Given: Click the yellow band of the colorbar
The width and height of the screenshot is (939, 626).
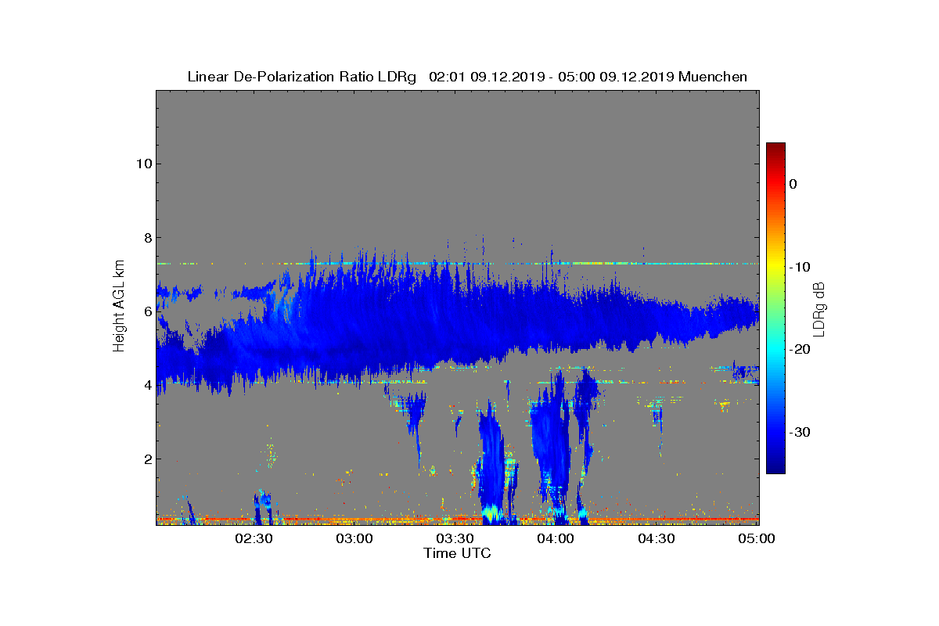Looking at the screenshot, I should point(775,267).
